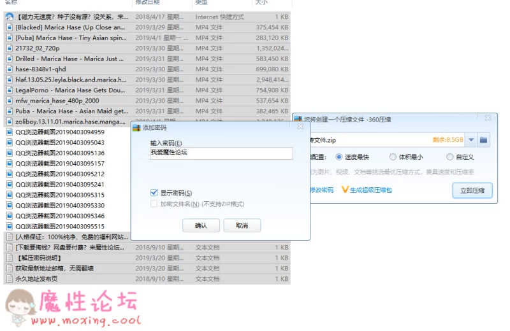Click the 修改密码 link
The image size is (510, 331).
tap(322, 190)
